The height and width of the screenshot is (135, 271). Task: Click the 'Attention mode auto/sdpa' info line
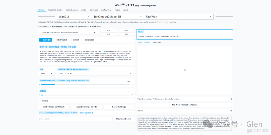click(69, 26)
